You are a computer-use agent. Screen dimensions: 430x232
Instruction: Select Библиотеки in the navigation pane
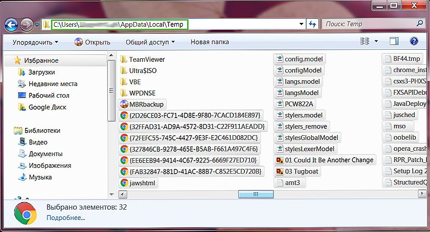pos(37,130)
